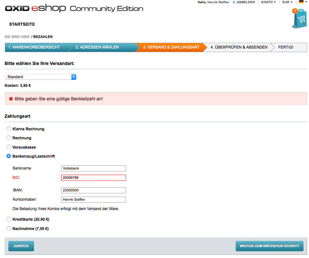Select Kreditkarte payment radio button
309x258 pixels.
coord(9,219)
